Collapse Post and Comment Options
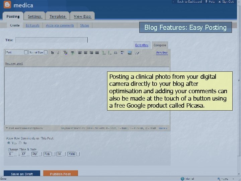The image size is (241, 181). pos(24,128)
